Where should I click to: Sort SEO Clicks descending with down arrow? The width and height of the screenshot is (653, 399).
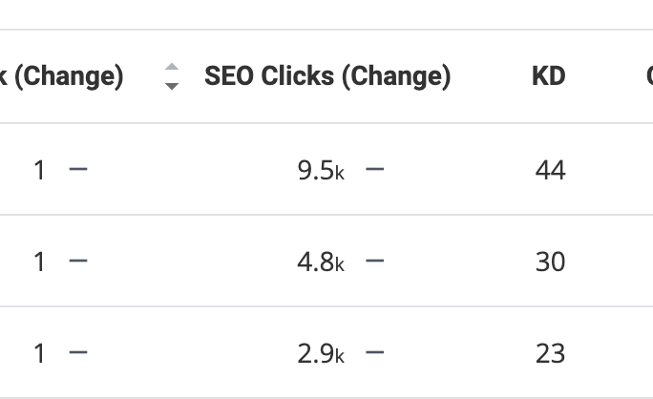coord(172,86)
